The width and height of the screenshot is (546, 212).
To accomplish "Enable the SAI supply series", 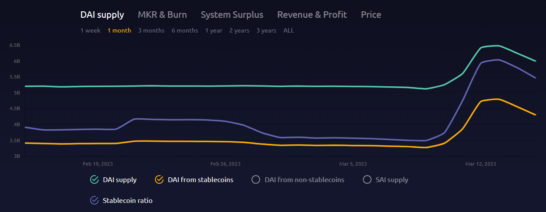I will [367, 179].
